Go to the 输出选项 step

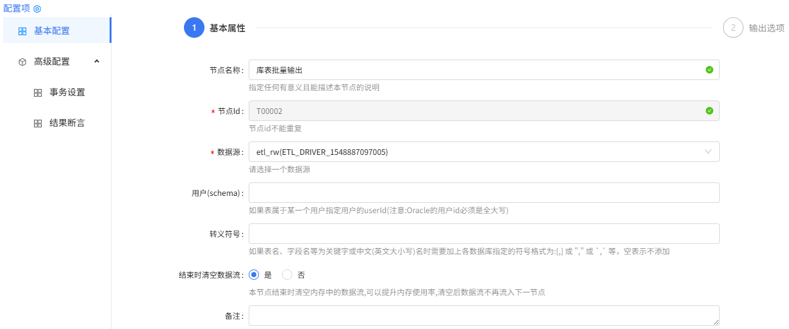pos(767,28)
